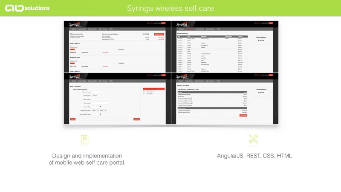This screenshot has width=341, height=192.
Task: Click the Logout button in the Payment History screenshot
Action: [271, 23]
